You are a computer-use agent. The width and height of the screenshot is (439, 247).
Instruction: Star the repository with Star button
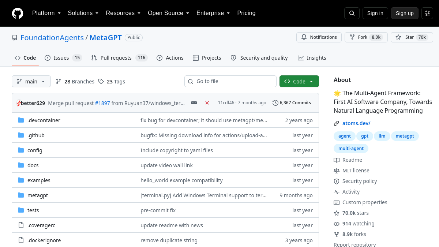tap(412, 37)
